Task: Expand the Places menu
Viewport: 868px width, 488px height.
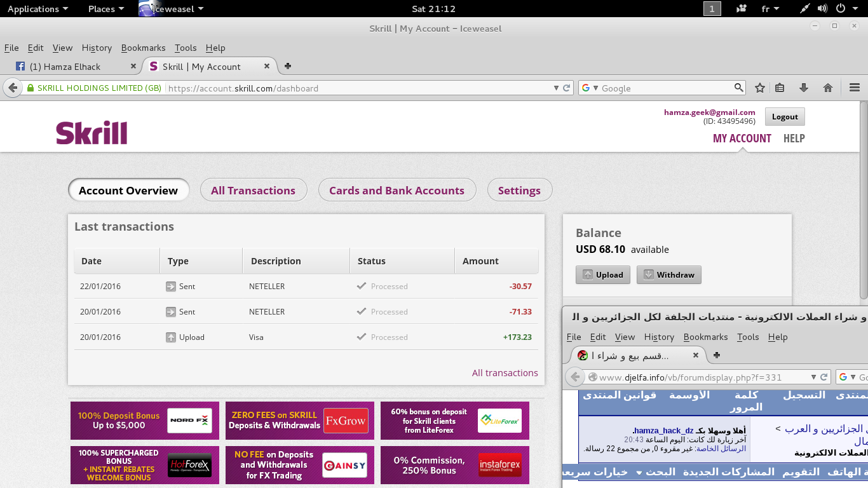Action: 106,9
